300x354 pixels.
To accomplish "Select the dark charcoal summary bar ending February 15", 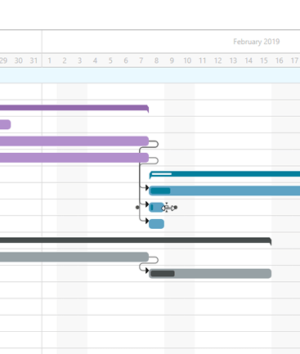I will pos(136,241).
